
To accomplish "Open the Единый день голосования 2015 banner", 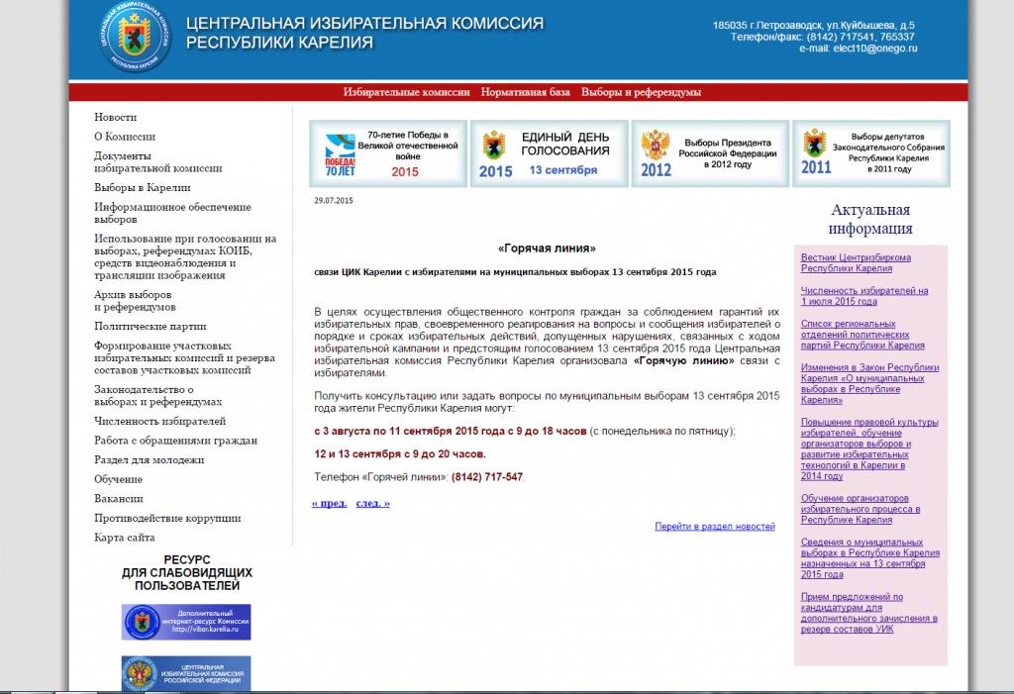I will (549, 153).
